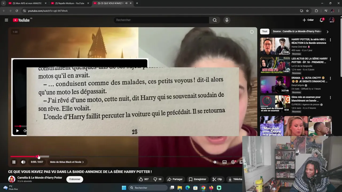This screenshot has height=192, width=342.
Task: Create a clip with the Clip button
Action: (x=217, y=179)
